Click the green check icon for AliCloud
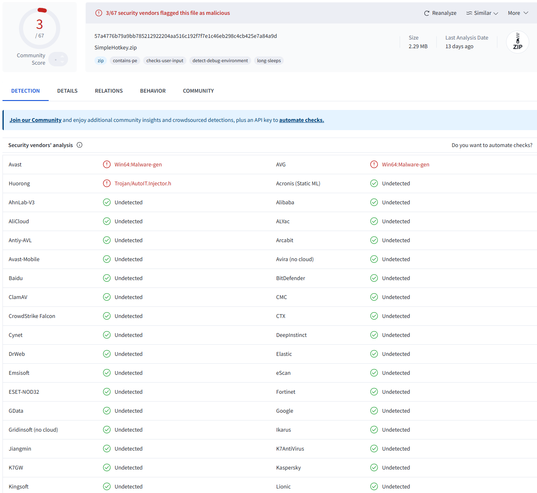Image resolution: width=537 pixels, height=493 pixels. [107, 221]
